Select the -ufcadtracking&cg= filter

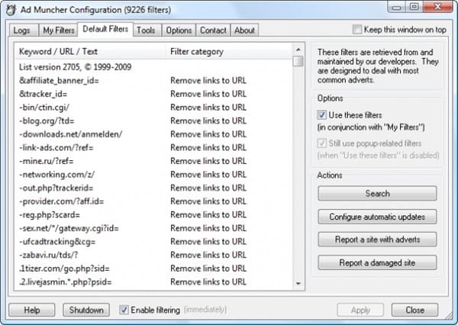click(153, 242)
